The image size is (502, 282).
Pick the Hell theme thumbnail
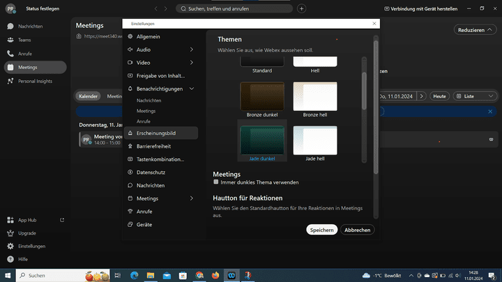[315, 61]
